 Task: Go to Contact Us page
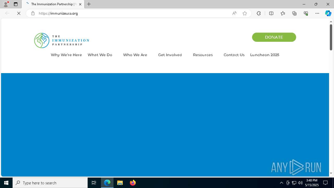pos(234,55)
